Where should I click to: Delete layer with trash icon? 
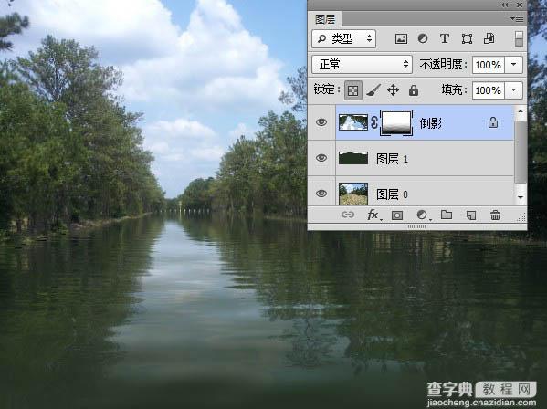coord(495,215)
